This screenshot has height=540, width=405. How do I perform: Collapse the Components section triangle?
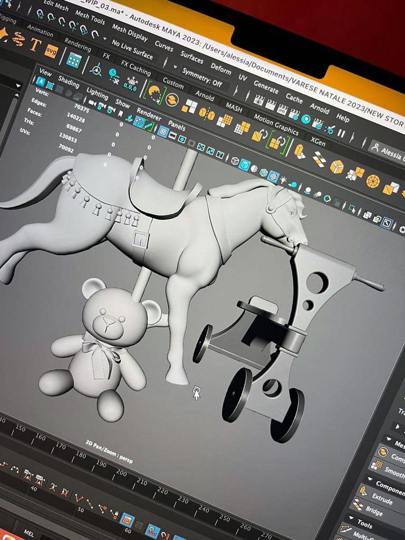[x=370, y=479]
